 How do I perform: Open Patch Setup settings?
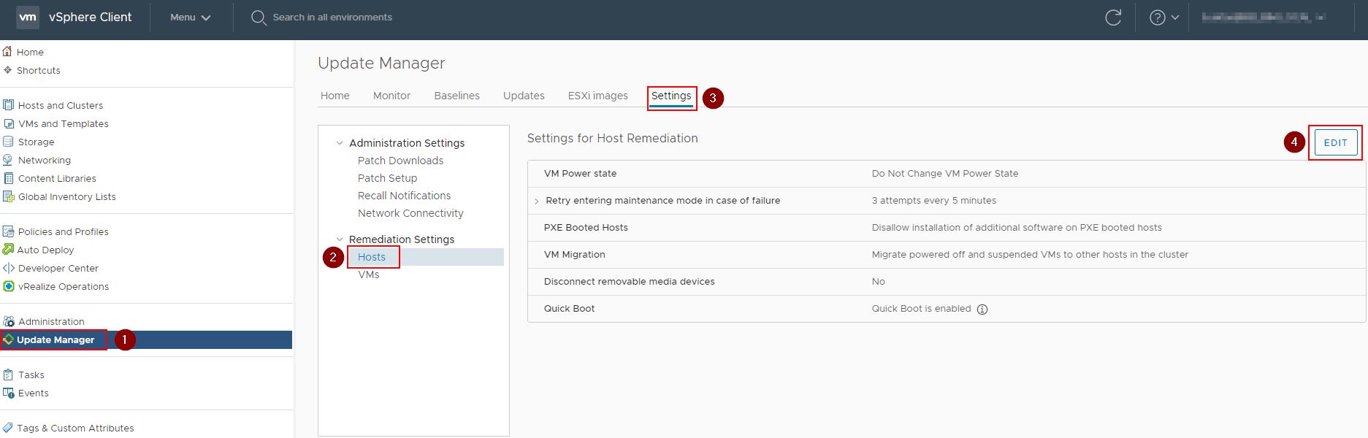(387, 178)
